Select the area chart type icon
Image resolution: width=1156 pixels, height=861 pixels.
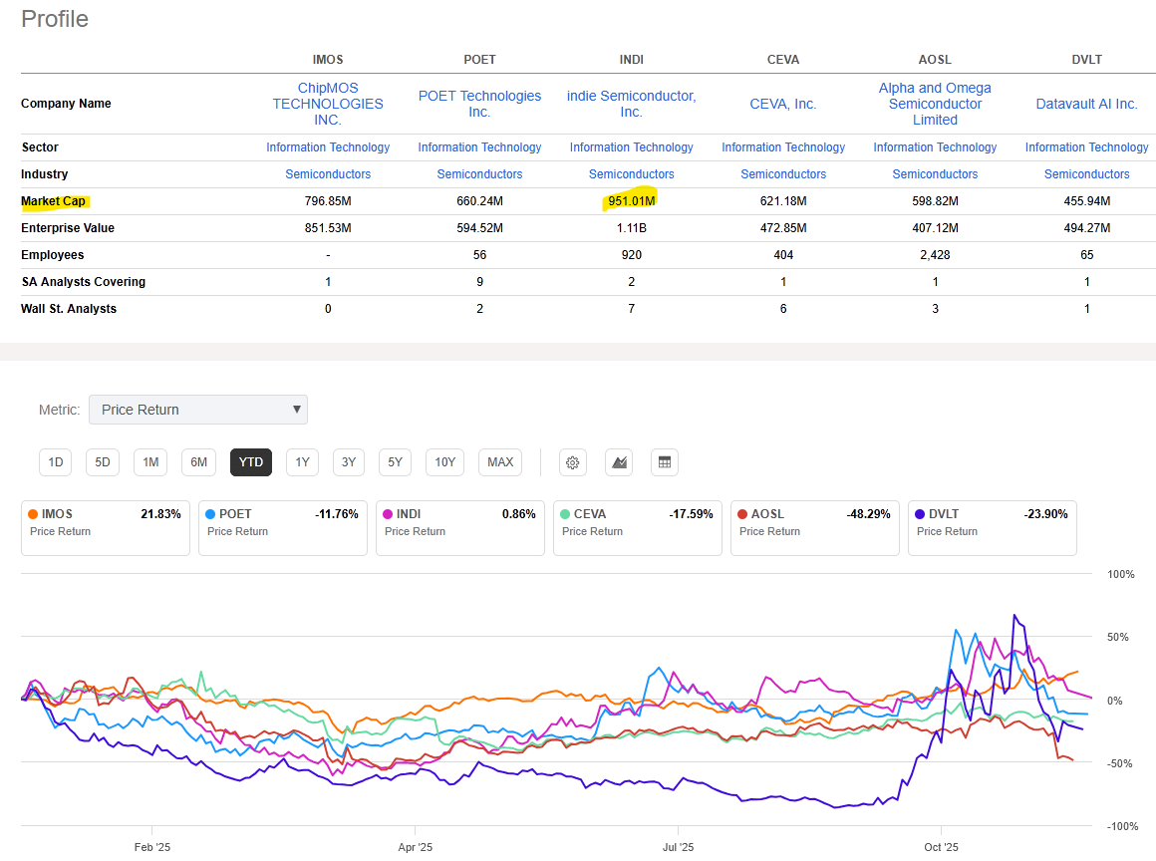click(618, 461)
